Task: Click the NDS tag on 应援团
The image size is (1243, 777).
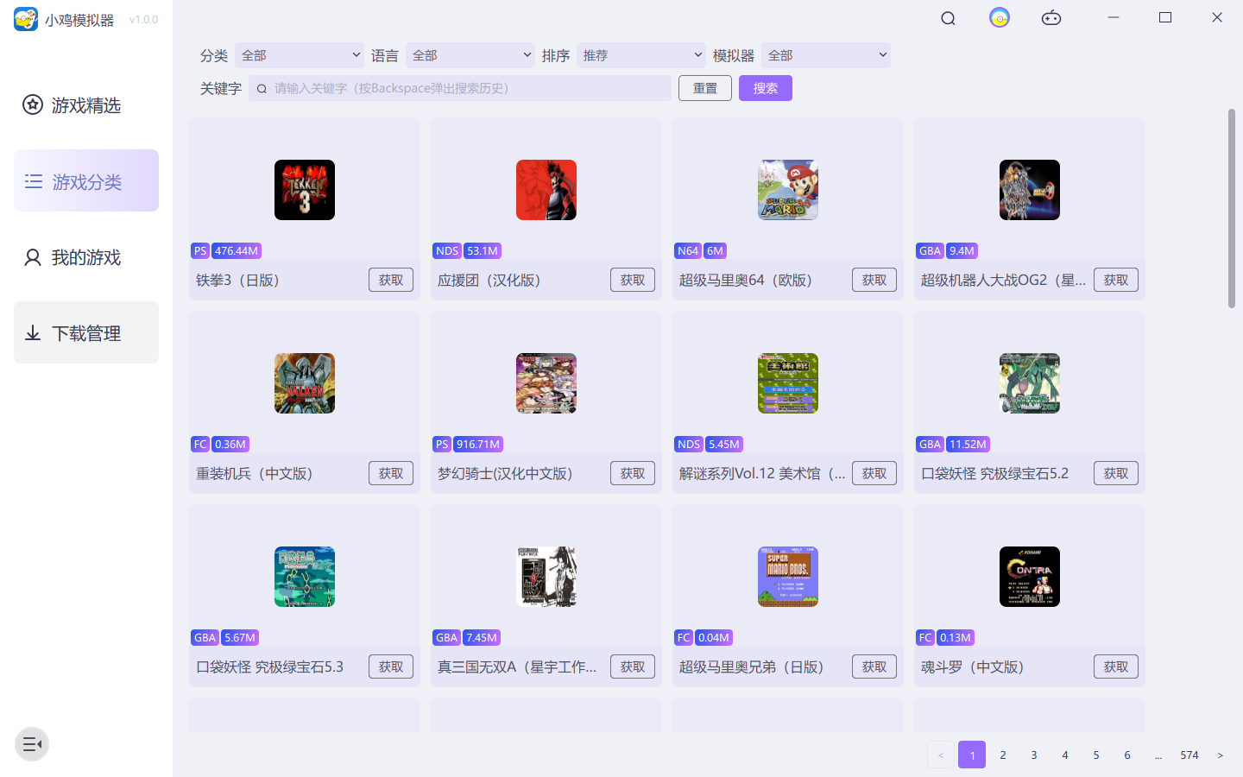Action: (x=447, y=250)
